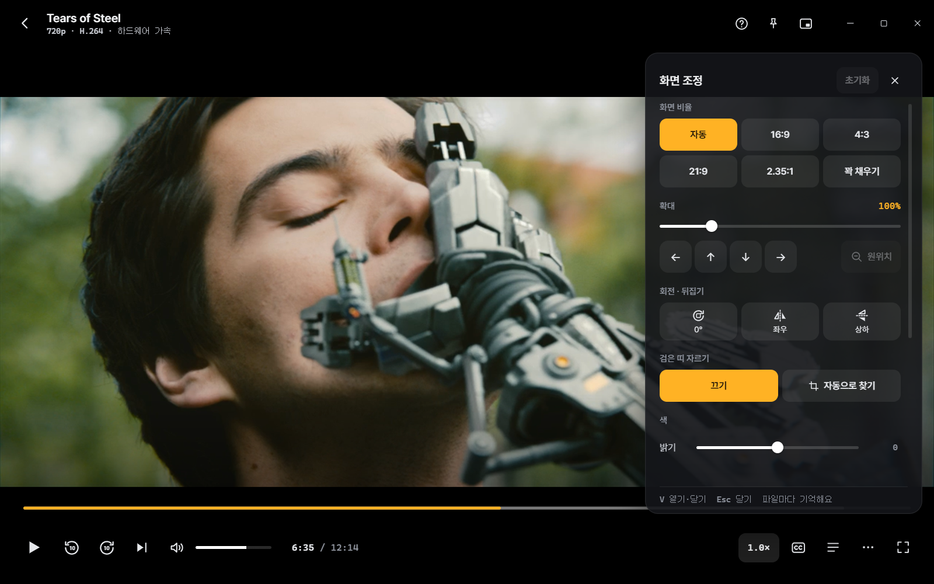This screenshot has width=934, height=584.
Task: Adjust the 밝기 brightness slider
Action: 778,447
